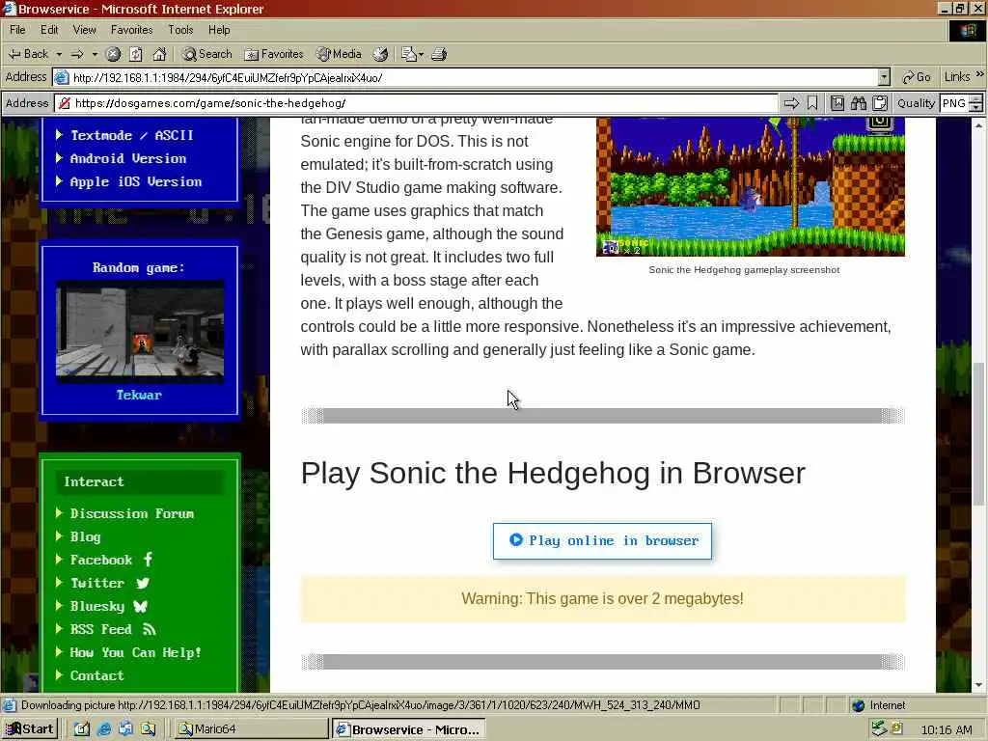The image size is (988, 741).
Task: Switch to the Mario64 taskbar window
Action: [x=251, y=729]
